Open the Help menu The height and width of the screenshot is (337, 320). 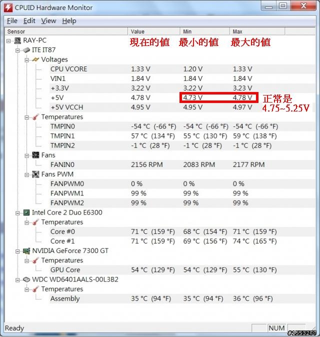69,21
